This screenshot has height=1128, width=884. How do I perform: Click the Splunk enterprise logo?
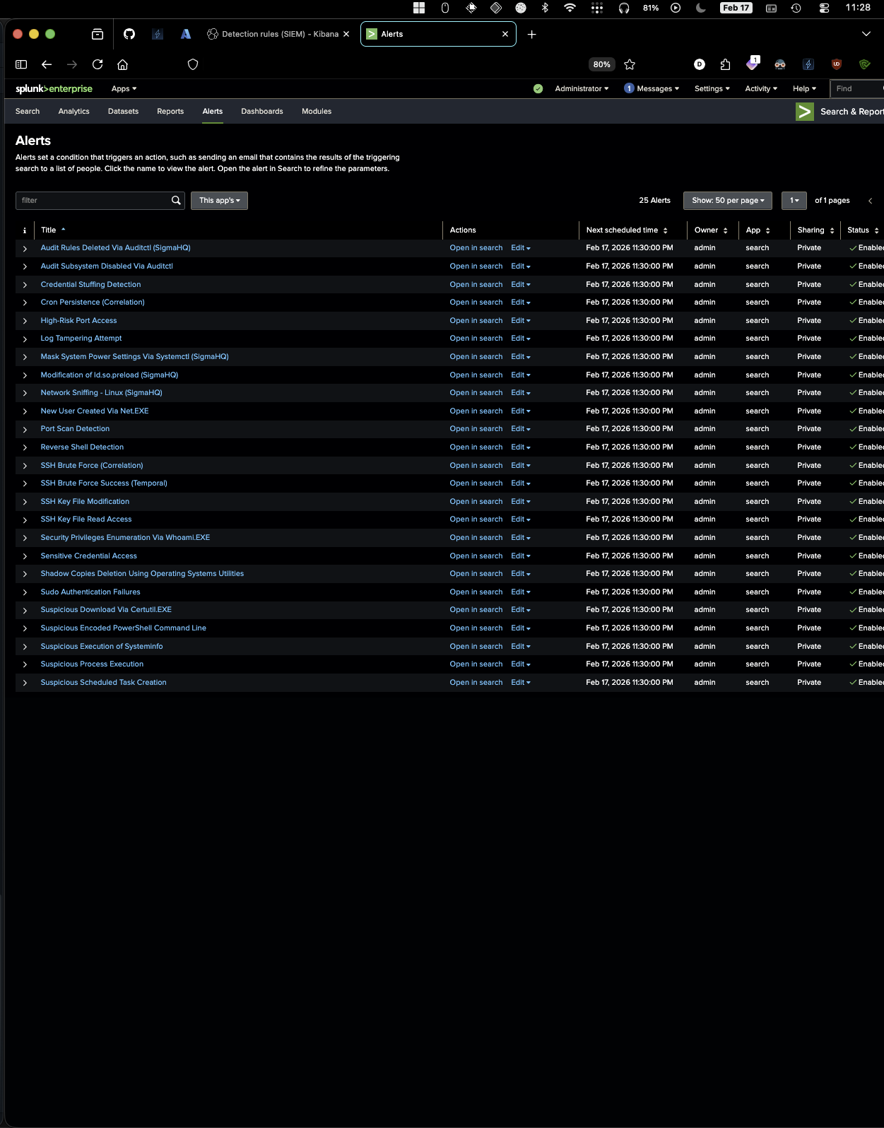coord(54,89)
